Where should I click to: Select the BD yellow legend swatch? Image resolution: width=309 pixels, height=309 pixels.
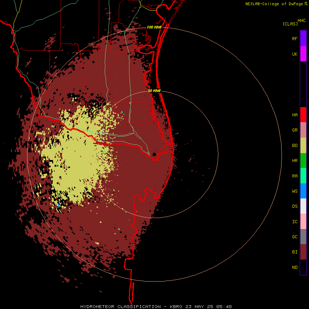(303, 146)
